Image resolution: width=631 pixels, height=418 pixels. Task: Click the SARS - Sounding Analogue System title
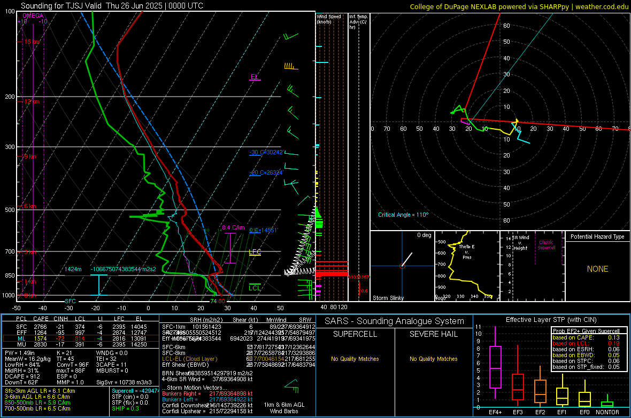pos(395,321)
